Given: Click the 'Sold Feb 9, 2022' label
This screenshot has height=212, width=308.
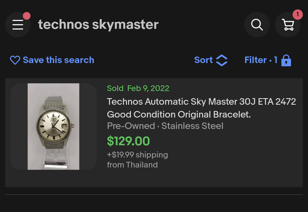Looking at the screenshot, I should pyautogui.click(x=138, y=88).
